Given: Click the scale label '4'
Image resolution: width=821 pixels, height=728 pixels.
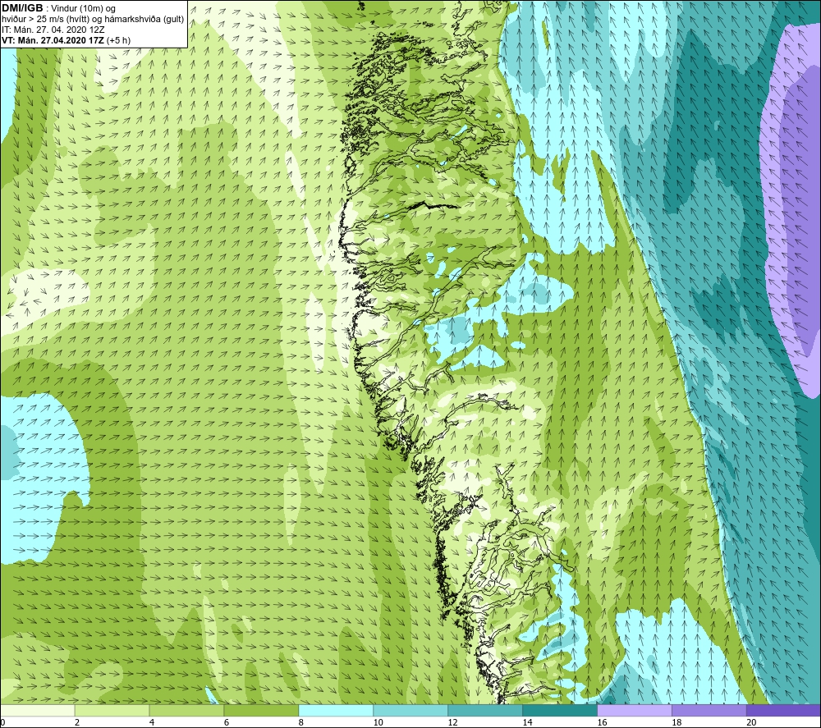Looking at the screenshot, I should point(152,723).
